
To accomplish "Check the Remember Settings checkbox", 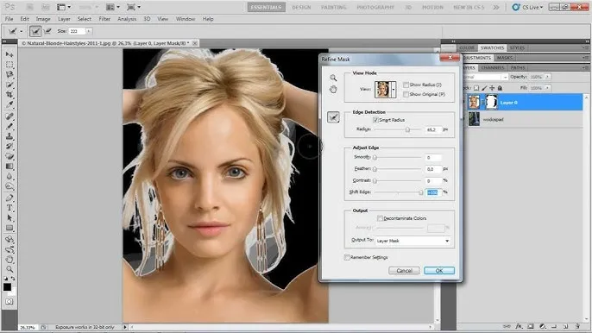I will click(x=347, y=257).
